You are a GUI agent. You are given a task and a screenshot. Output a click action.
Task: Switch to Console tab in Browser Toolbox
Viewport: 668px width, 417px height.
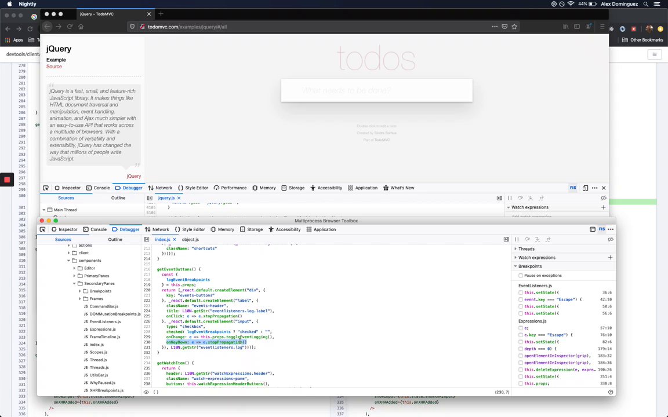click(95, 229)
